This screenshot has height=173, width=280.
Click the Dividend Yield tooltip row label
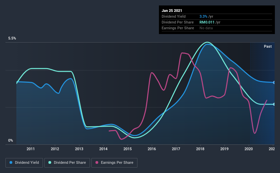tap(174, 16)
